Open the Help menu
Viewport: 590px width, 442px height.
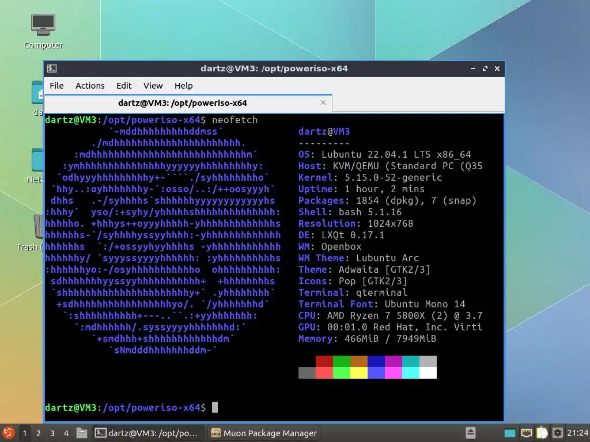coord(184,86)
